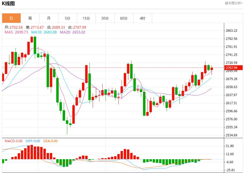This screenshot has width=244, height=173.
Task: Switch to the 周 weekly tab
Action: coord(30,18)
